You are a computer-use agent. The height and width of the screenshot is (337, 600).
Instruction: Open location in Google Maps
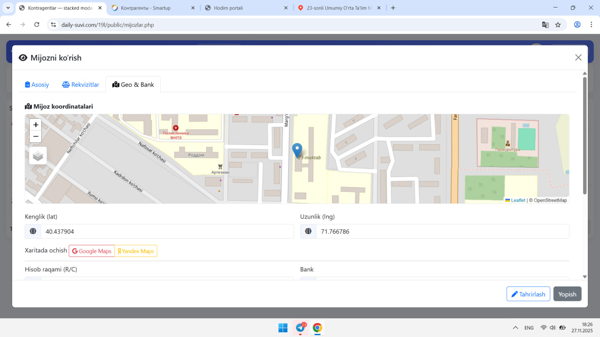[92, 251]
